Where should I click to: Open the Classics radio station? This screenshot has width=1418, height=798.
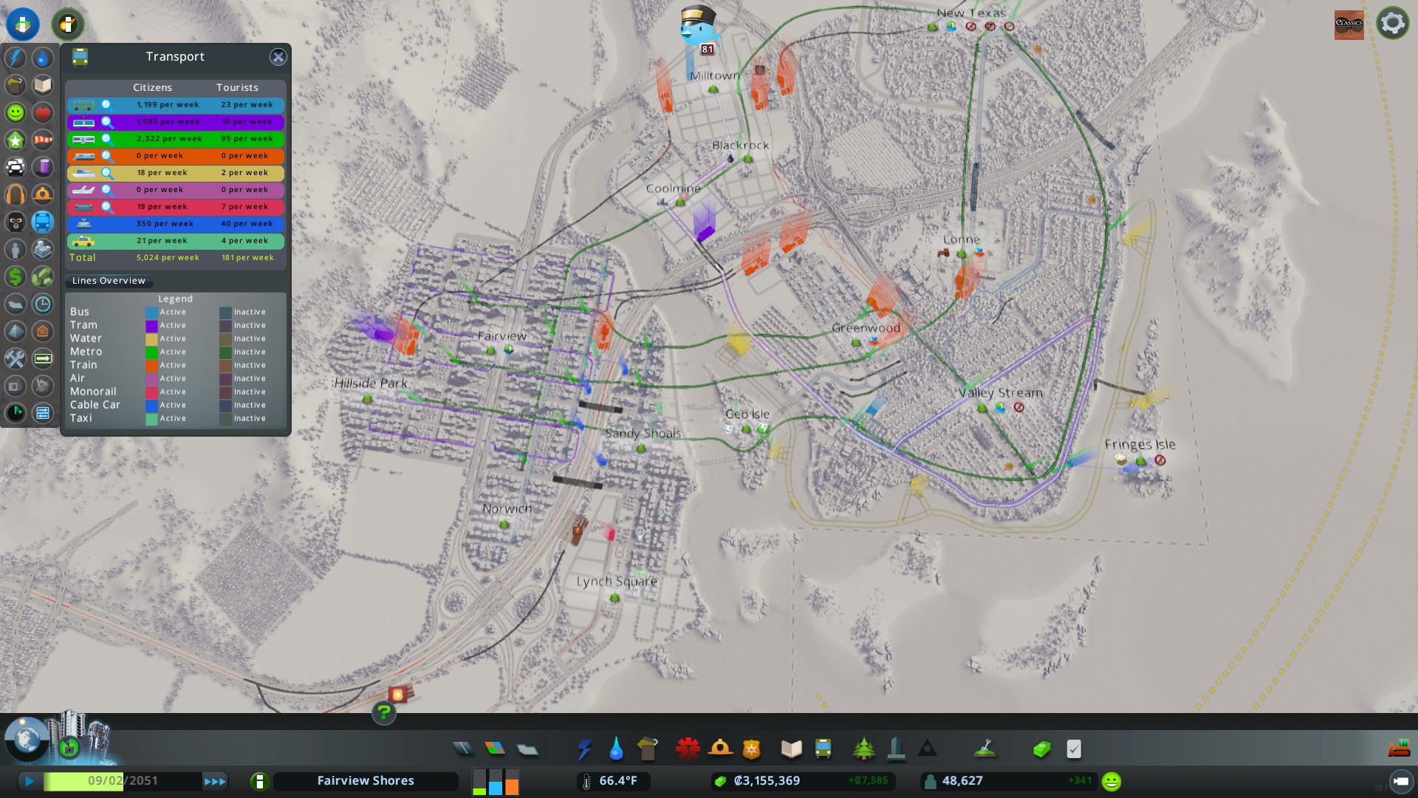[x=1349, y=24]
